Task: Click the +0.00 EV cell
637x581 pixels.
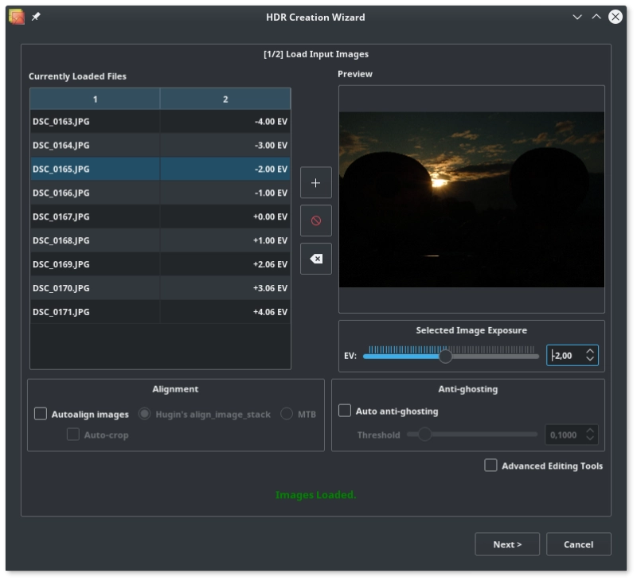Action: point(225,216)
